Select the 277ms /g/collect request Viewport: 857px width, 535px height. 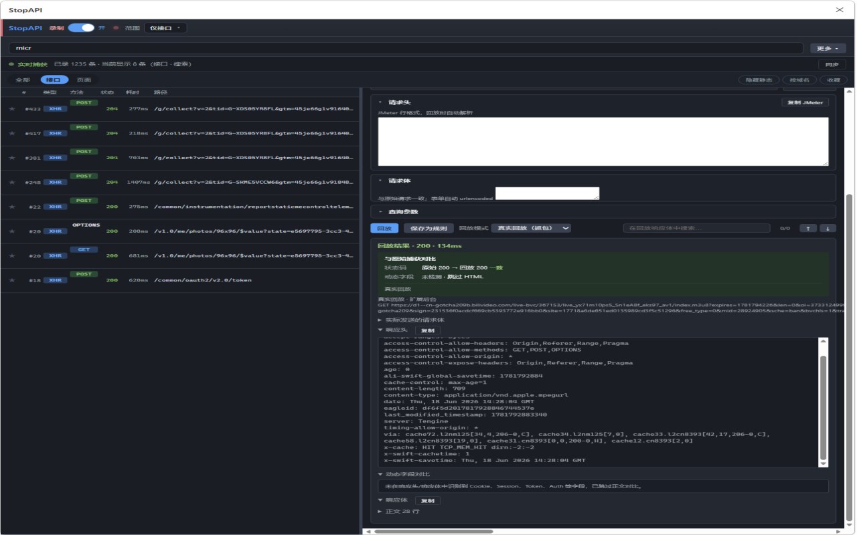coord(180,109)
